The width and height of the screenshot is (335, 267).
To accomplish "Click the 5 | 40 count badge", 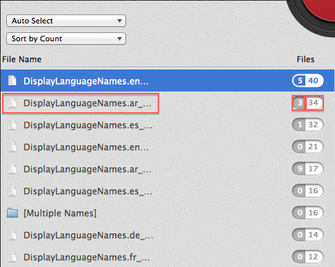I will click(307, 81).
